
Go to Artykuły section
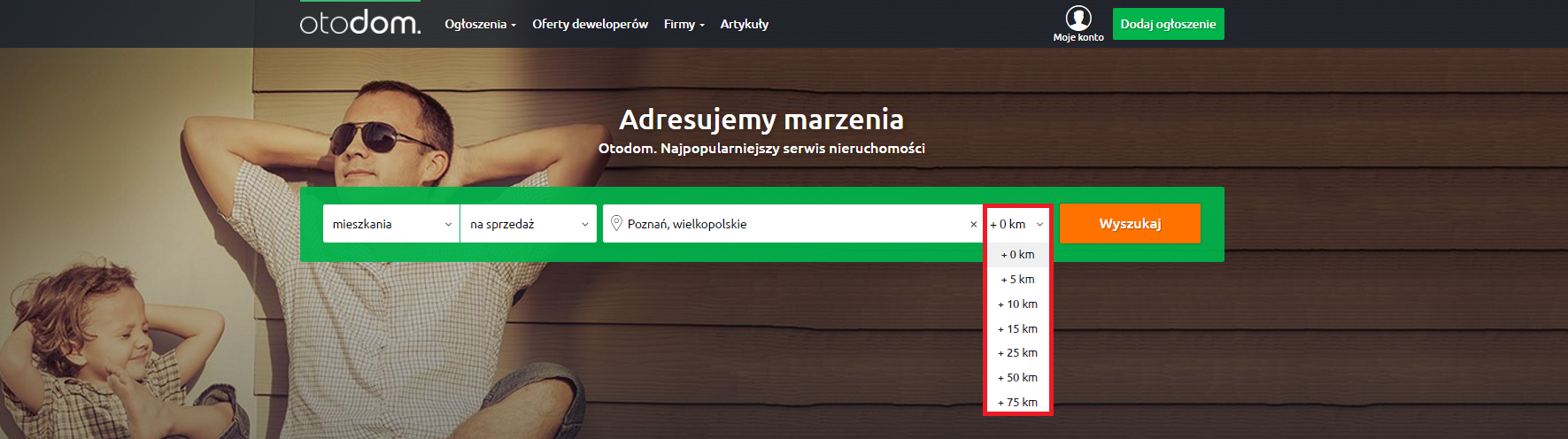(744, 25)
